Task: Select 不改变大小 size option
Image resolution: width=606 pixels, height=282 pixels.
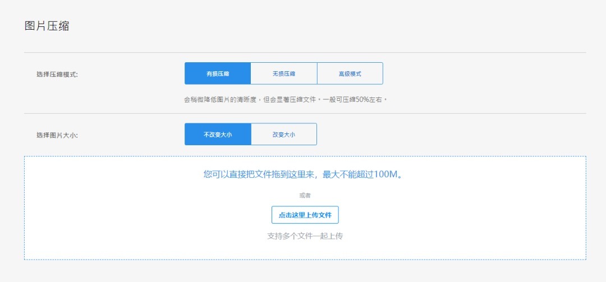Action: point(217,135)
